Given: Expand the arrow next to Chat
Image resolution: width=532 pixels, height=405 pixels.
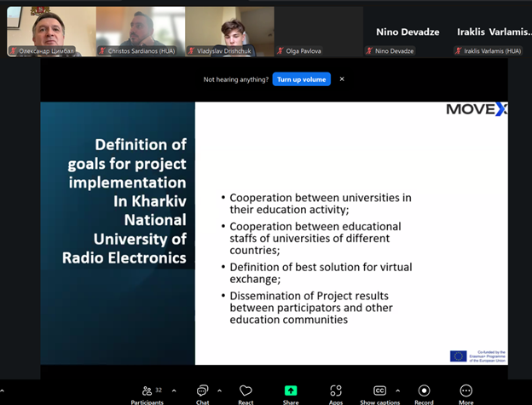Looking at the screenshot, I should pyautogui.click(x=220, y=391).
